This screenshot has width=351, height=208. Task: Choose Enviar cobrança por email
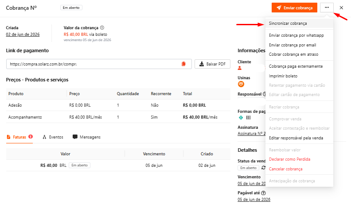(x=292, y=45)
